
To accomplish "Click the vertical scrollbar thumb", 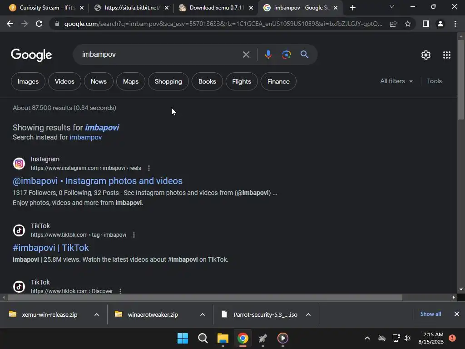I will [461, 80].
